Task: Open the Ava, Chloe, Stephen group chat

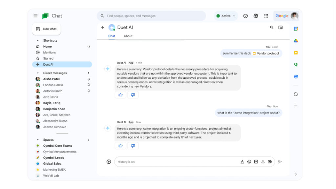Action: click(62, 115)
